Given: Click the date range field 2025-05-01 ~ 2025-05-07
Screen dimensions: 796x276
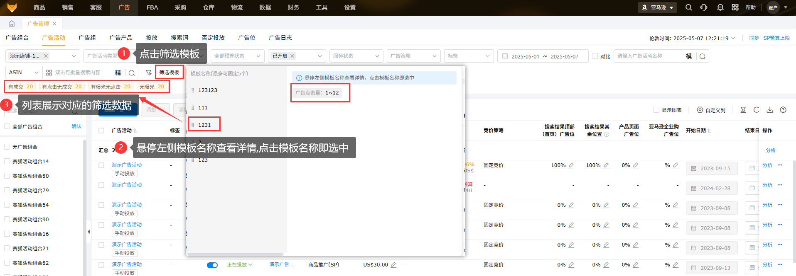Looking at the screenshot, I should click(543, 56).
